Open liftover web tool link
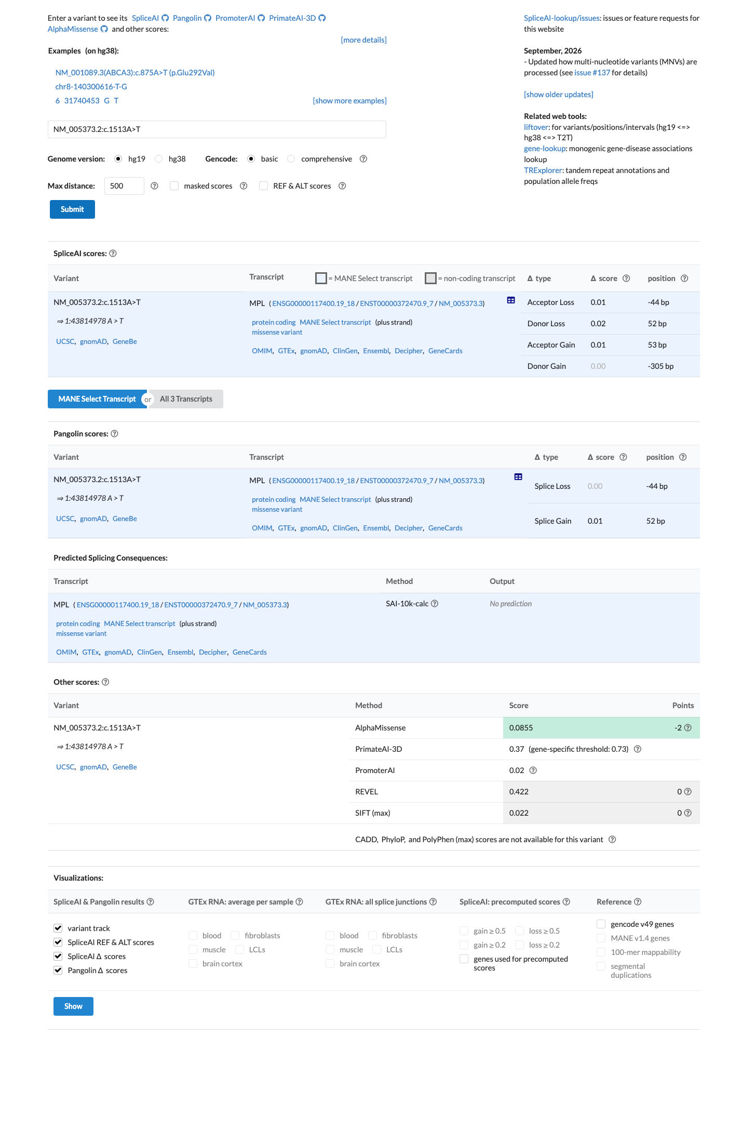The image size is (755, 1143). (536, 127)
